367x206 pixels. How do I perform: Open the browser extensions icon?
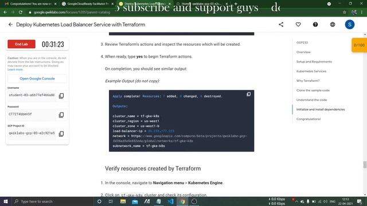click(354, 12)
